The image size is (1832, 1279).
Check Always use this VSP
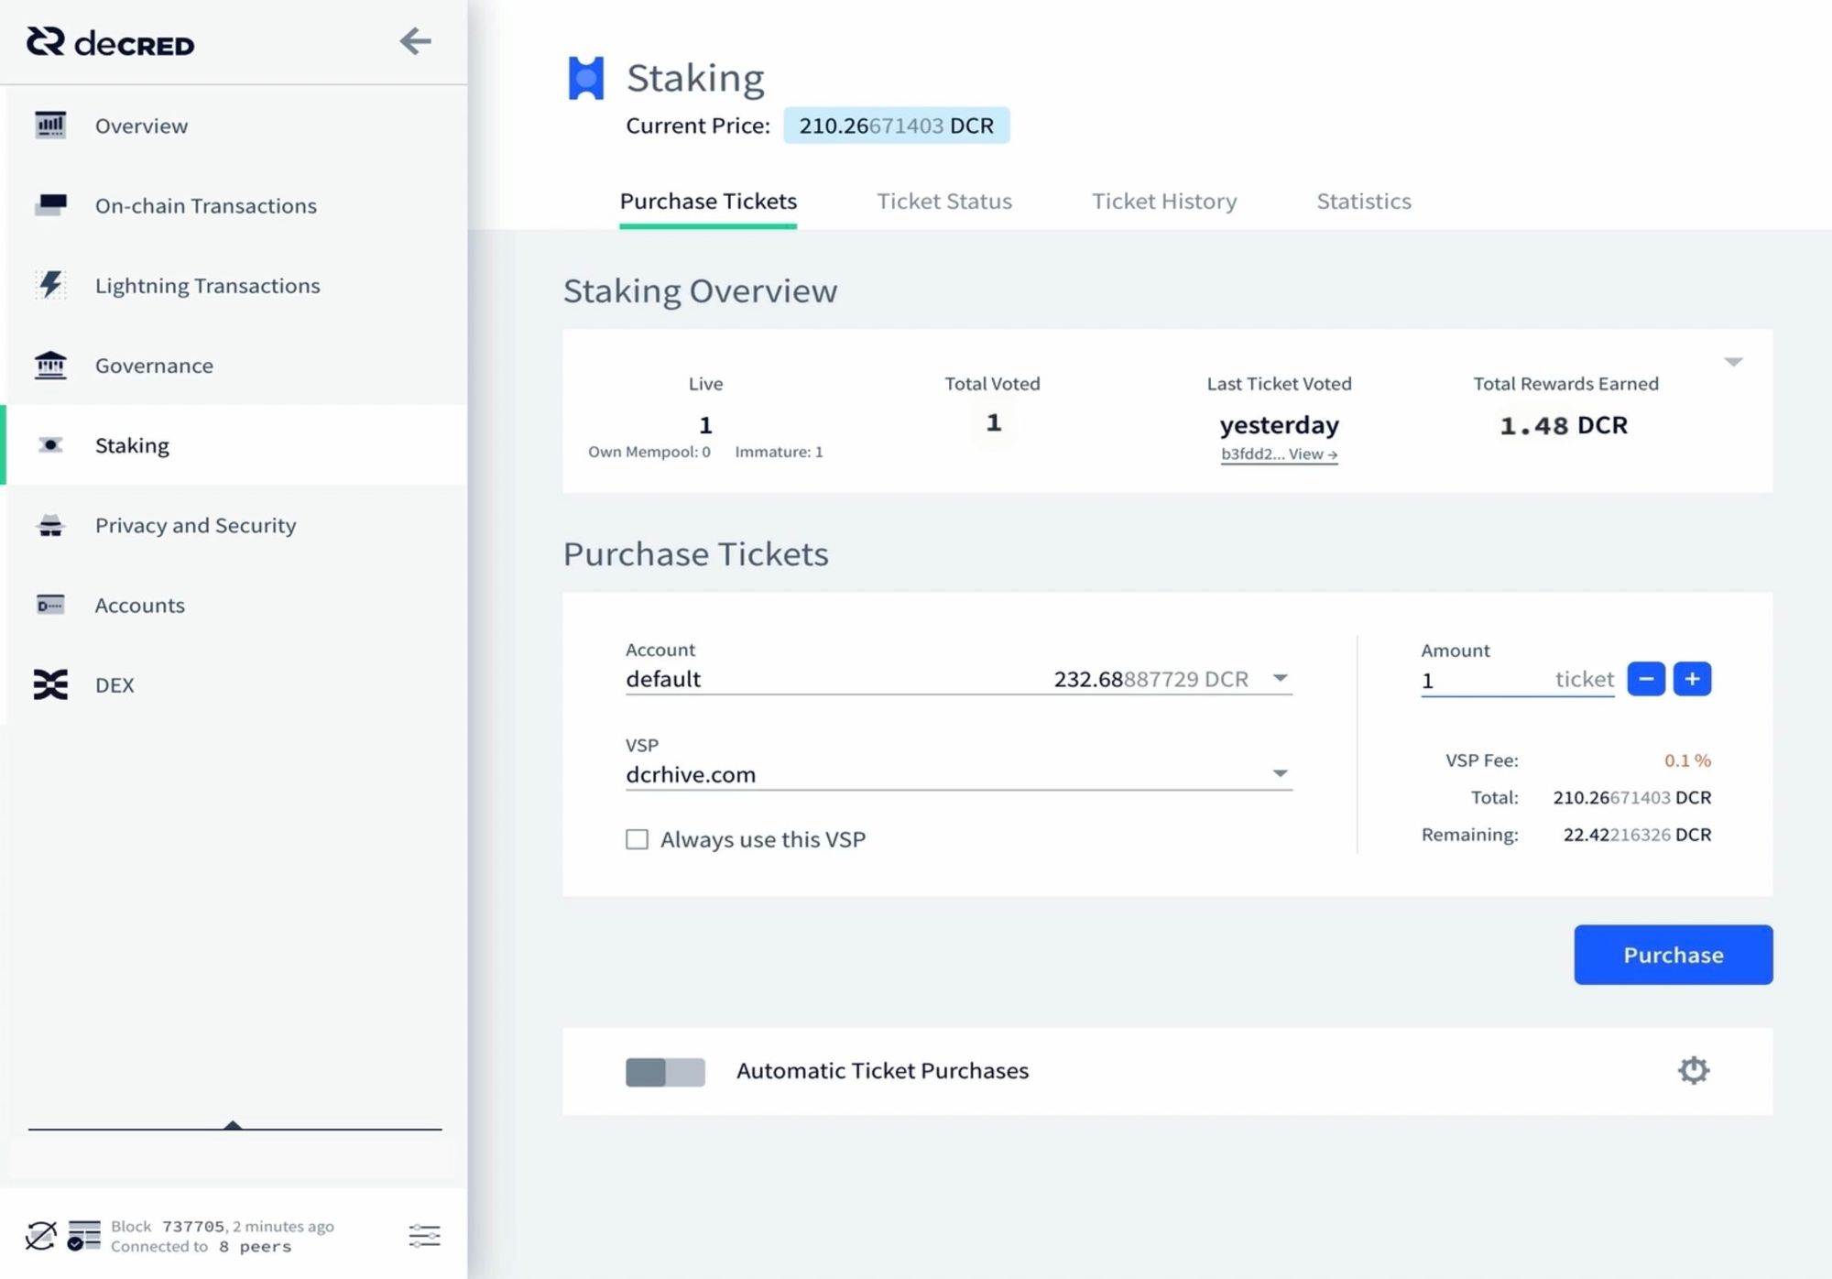(637, 839)
